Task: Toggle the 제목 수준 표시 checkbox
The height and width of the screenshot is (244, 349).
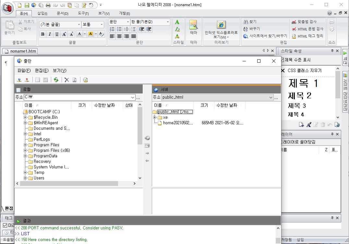Action: [x=282, y=60]
